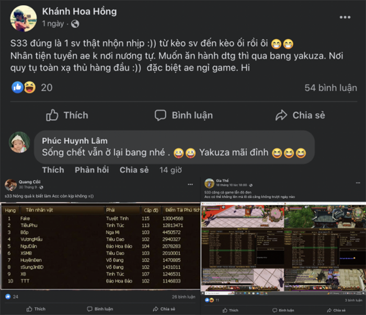
Task: Click Phản hồi under Phúc Huynh Lâm comment
Action: point(92,170)
